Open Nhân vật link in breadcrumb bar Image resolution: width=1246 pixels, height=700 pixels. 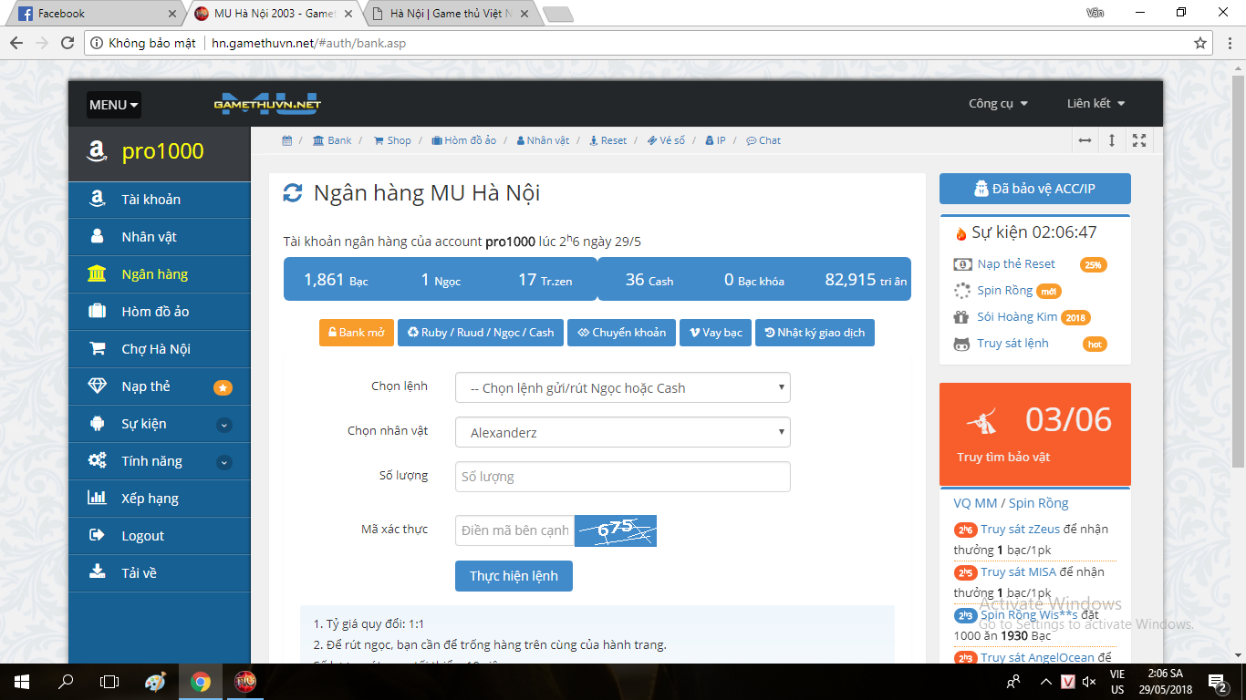pos(543,140)
